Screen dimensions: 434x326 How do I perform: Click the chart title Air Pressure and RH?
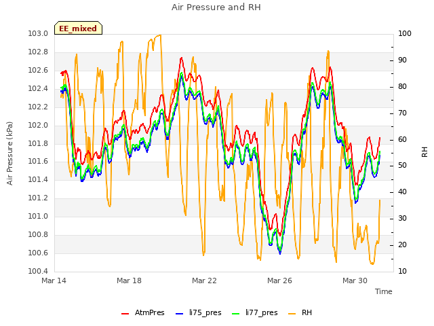pos(216,7)
